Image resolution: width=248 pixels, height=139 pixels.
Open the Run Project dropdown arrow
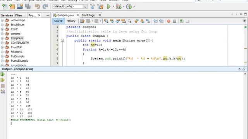(114, 7)
